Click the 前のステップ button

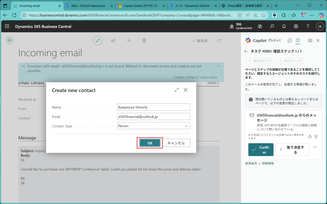259,61
